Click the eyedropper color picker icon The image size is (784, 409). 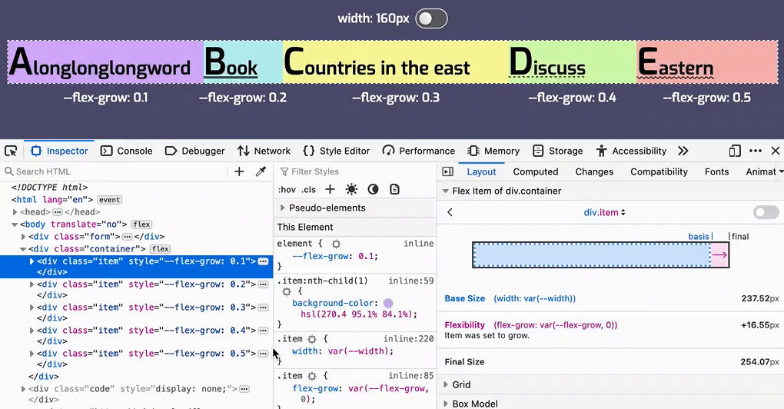pyautogui.click(x=261, y=171)
